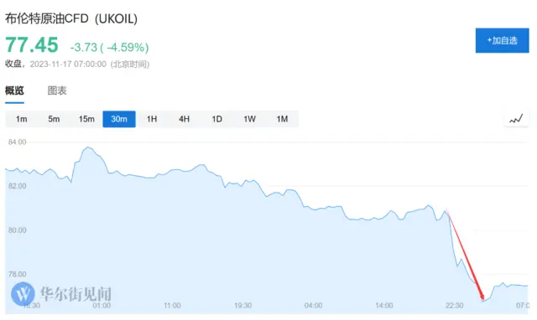This screenshot has height=320, width=537.
Task: Choose the 1D timeframe
Action: click(216, 119)
